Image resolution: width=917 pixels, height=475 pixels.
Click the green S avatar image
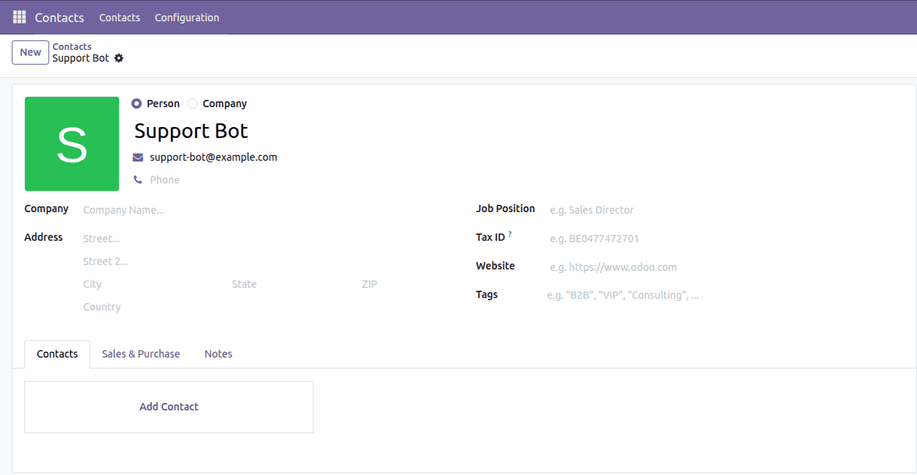[72, 144]
